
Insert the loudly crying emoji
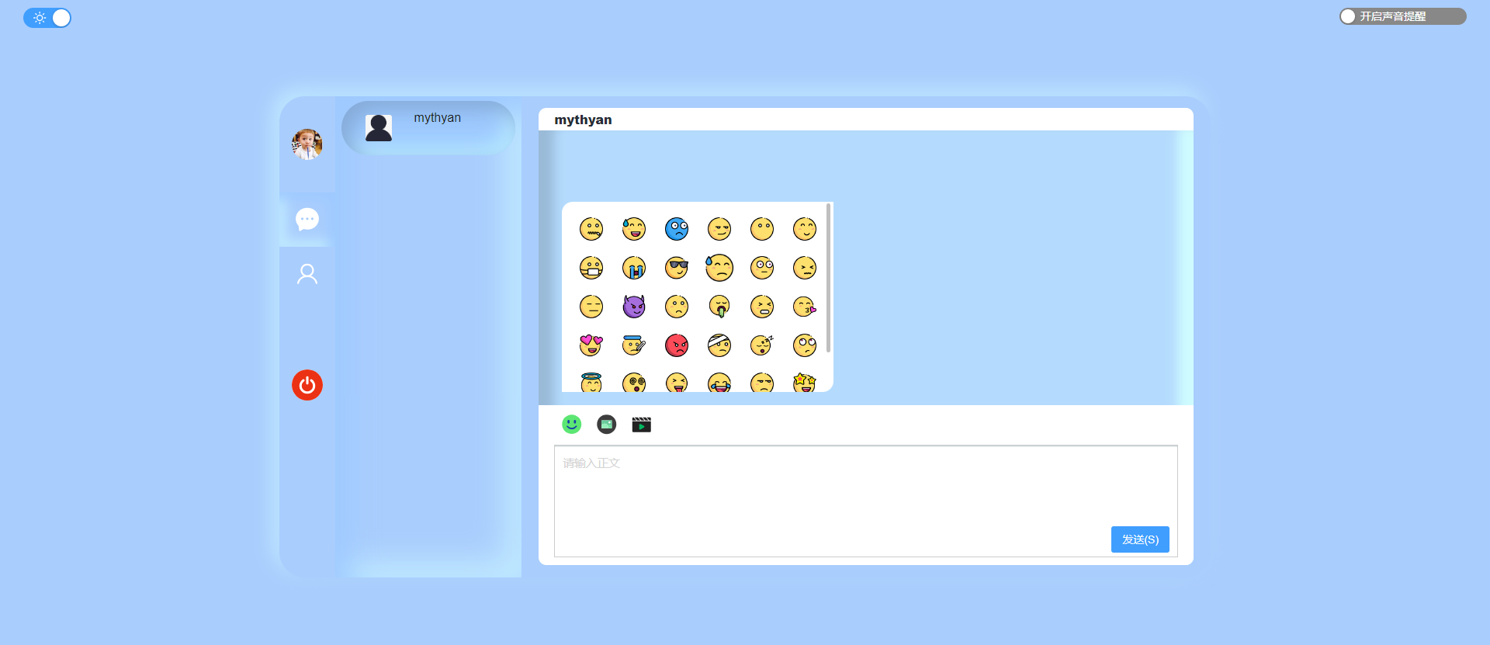pyautogui.click(x=634, y=268)
